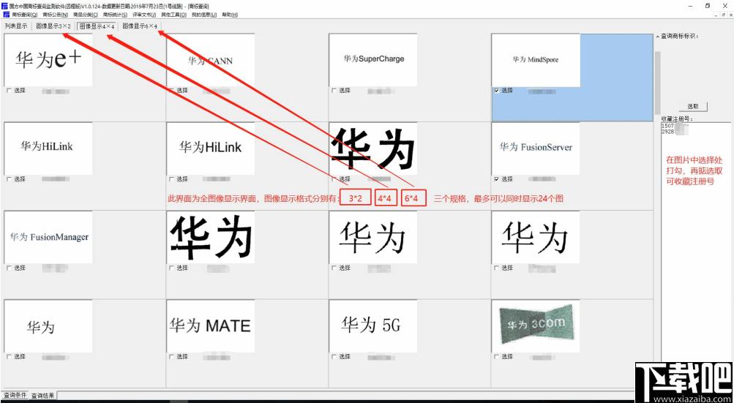Restore the inner 商标查询 child window
The height and width of the screenshot is (403, 734).
pos(723,15)
